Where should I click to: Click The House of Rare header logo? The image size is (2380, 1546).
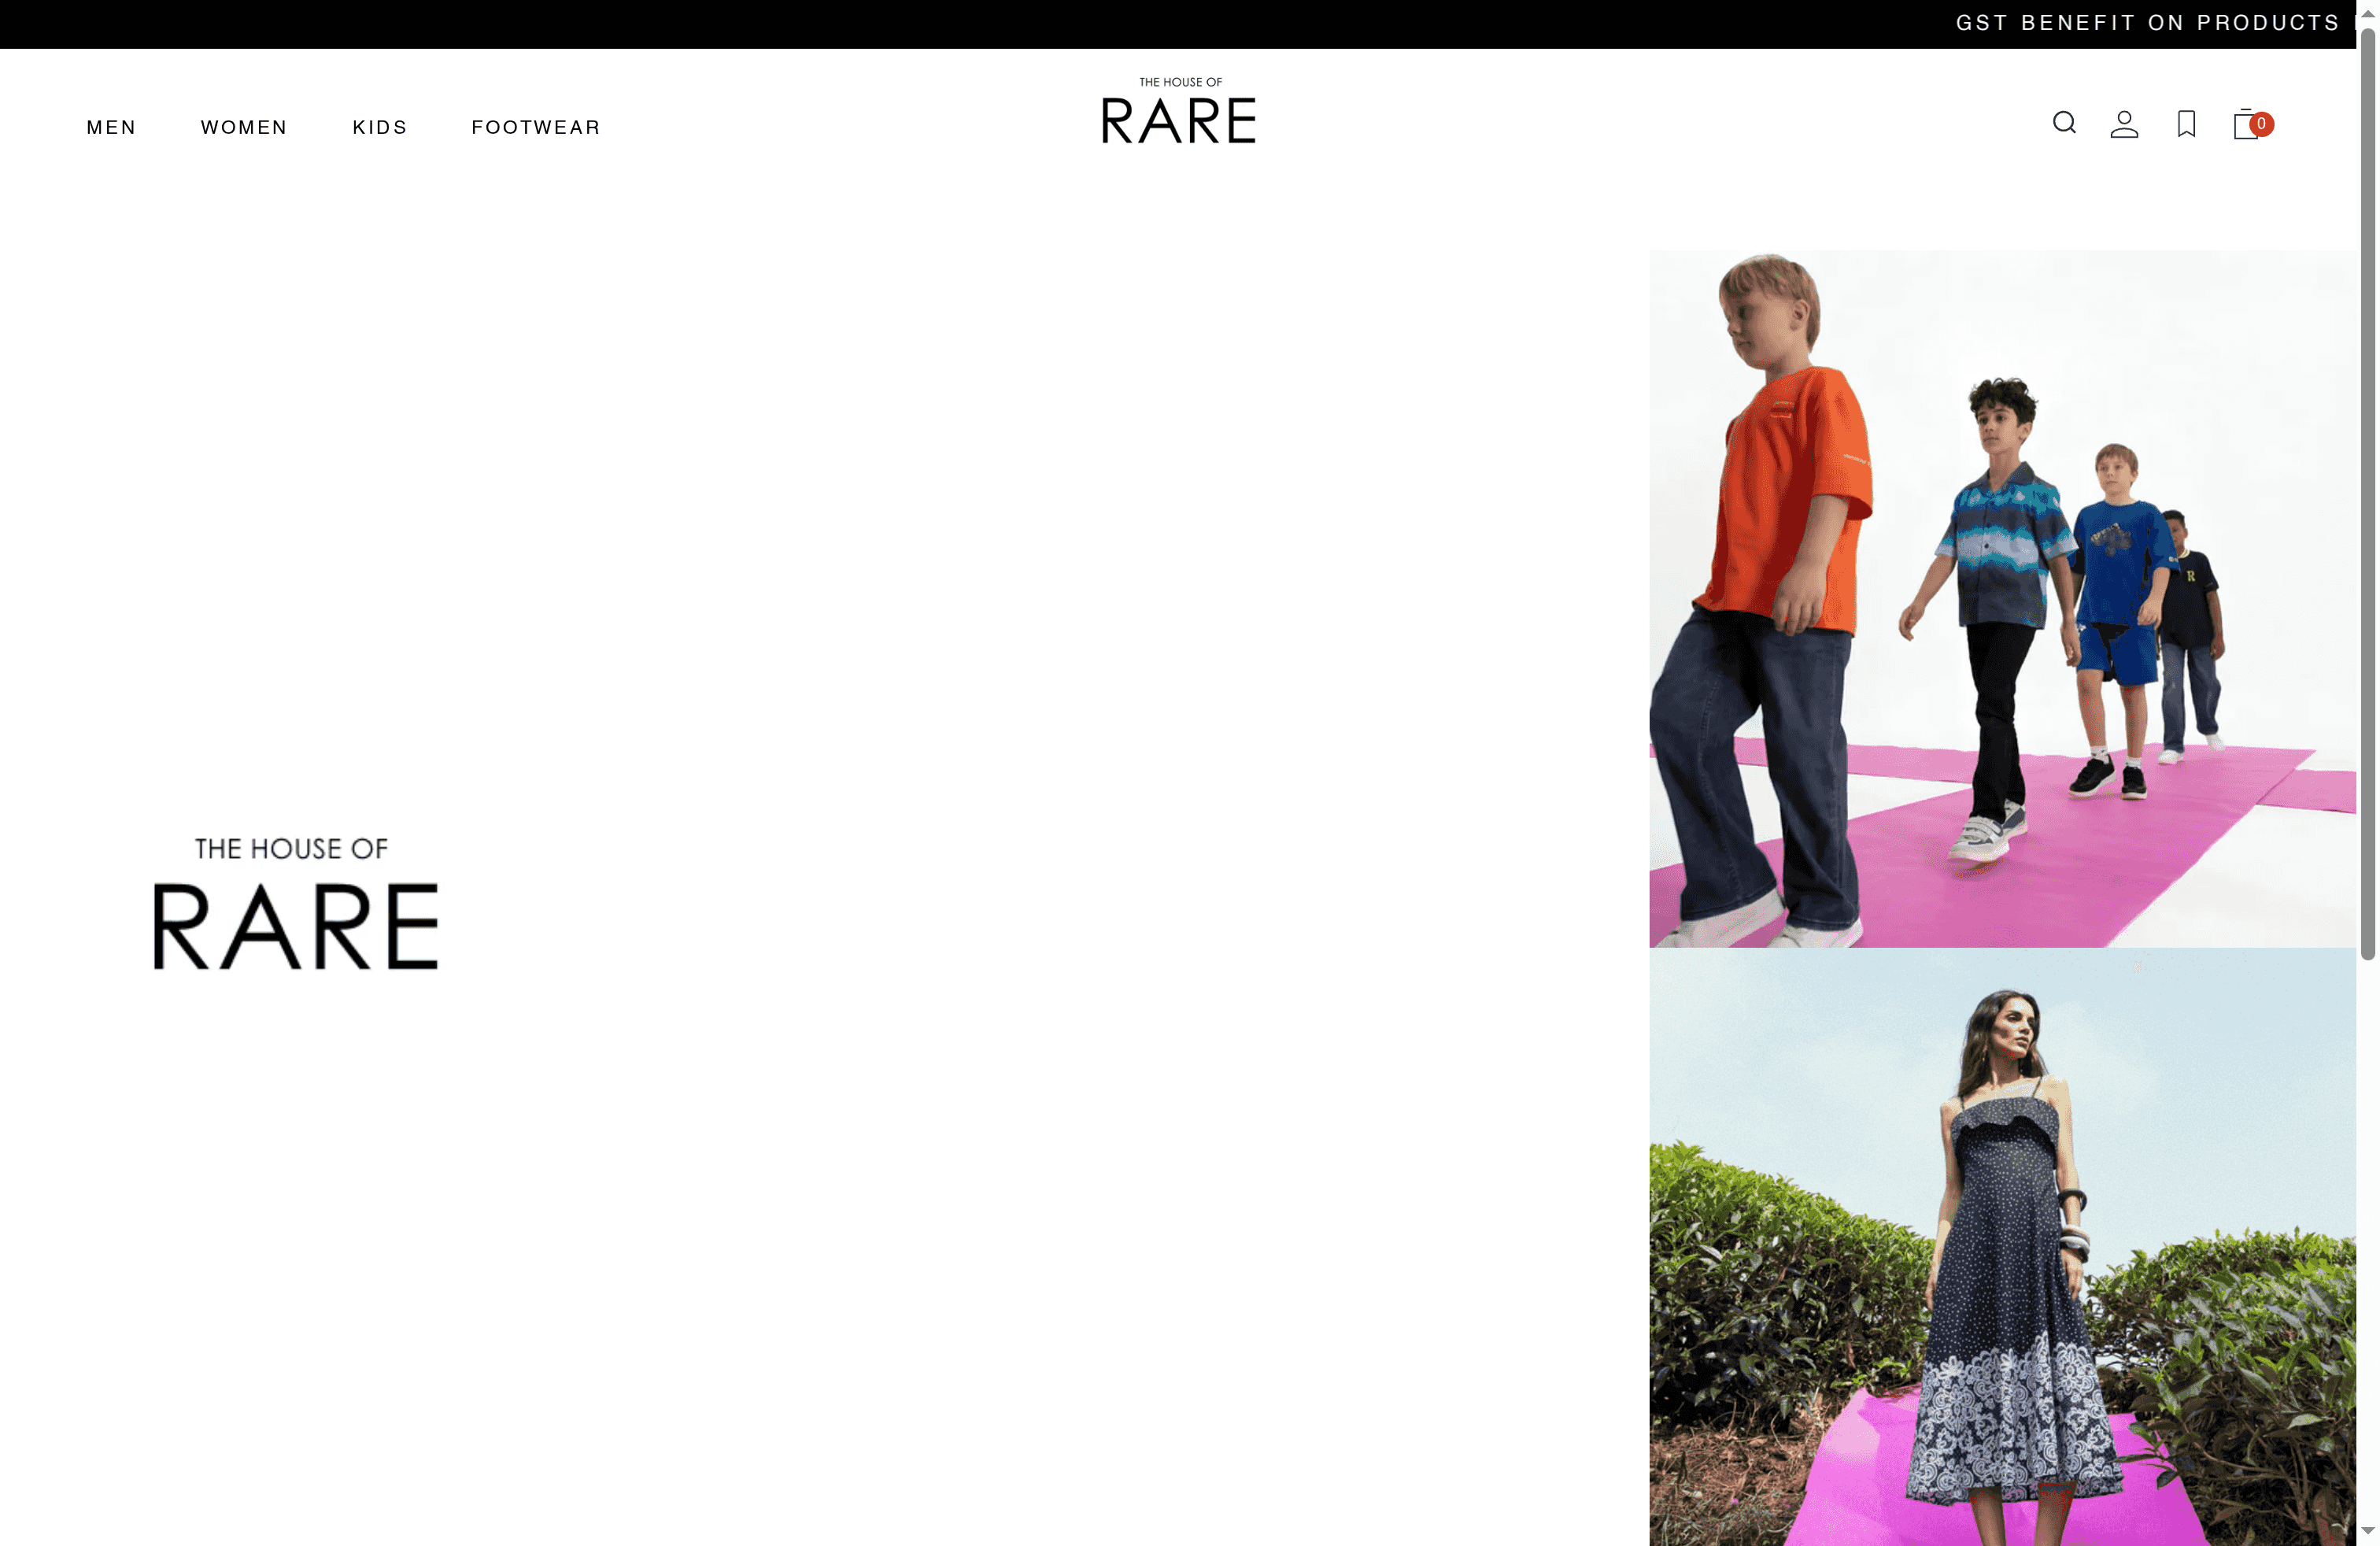(1178, 111)
